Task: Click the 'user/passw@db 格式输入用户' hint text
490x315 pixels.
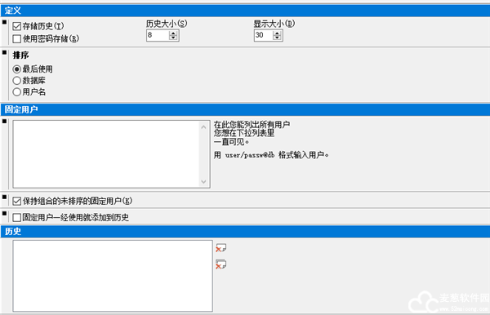Action: point(277,155)
